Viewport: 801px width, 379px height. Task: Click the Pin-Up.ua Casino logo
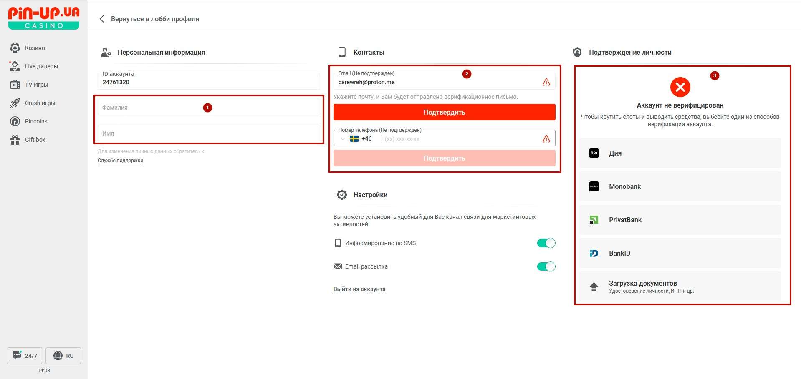pos(44,18)
